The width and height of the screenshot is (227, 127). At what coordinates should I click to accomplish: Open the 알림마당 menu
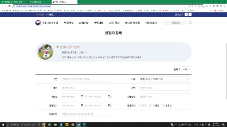point(98,23)
